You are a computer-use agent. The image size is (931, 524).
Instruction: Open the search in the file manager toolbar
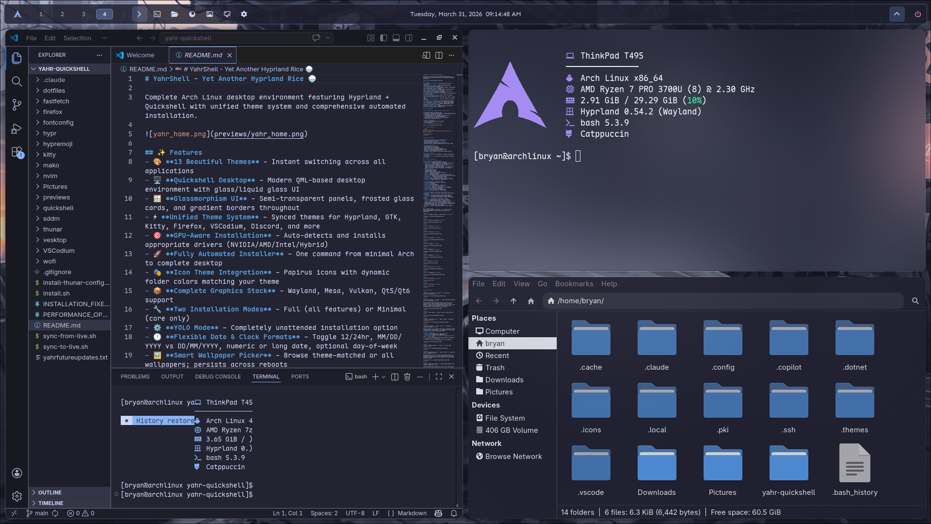click(915, 301)
